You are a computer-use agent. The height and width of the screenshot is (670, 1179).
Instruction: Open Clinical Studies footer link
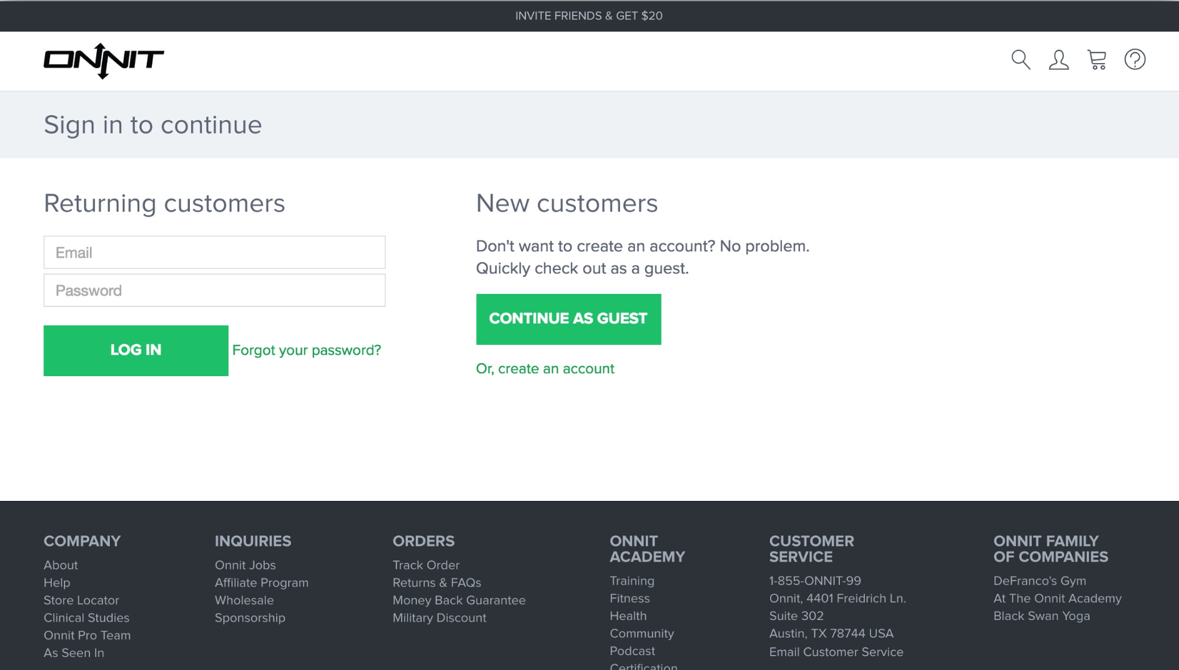pos(87,618)
